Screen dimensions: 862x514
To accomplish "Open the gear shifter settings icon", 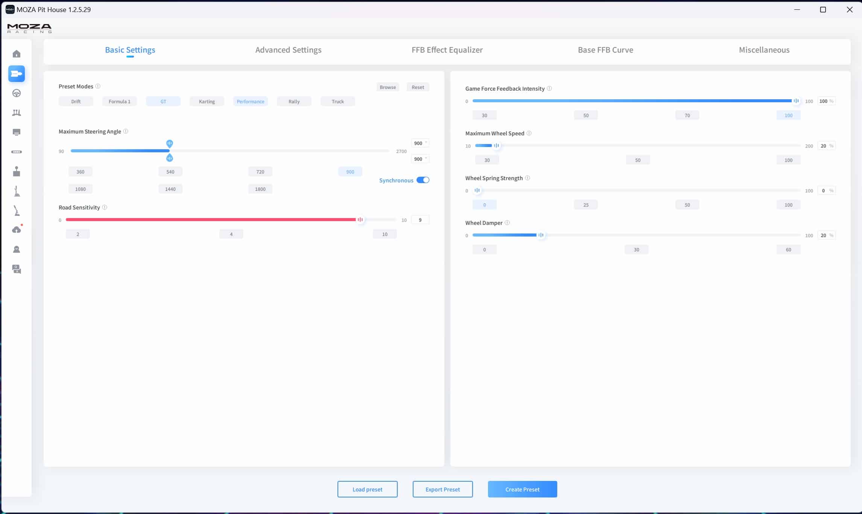I will (x=17, y=171).
